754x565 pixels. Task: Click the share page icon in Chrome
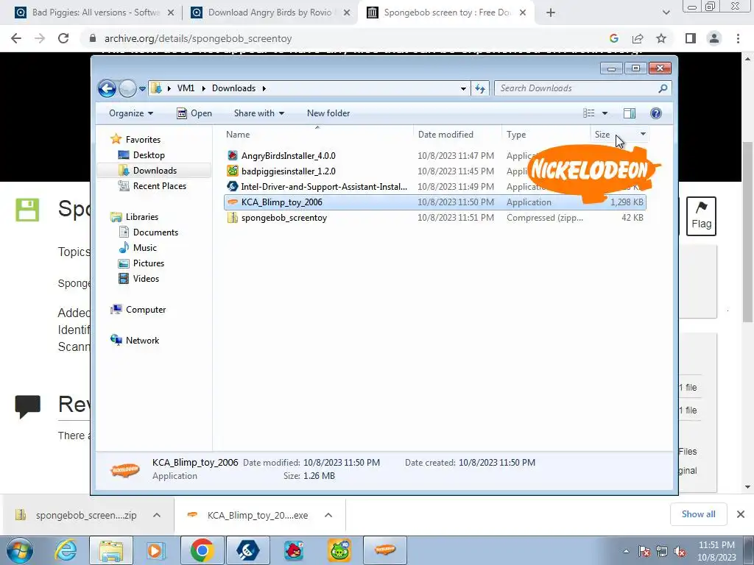click(638, 38)
